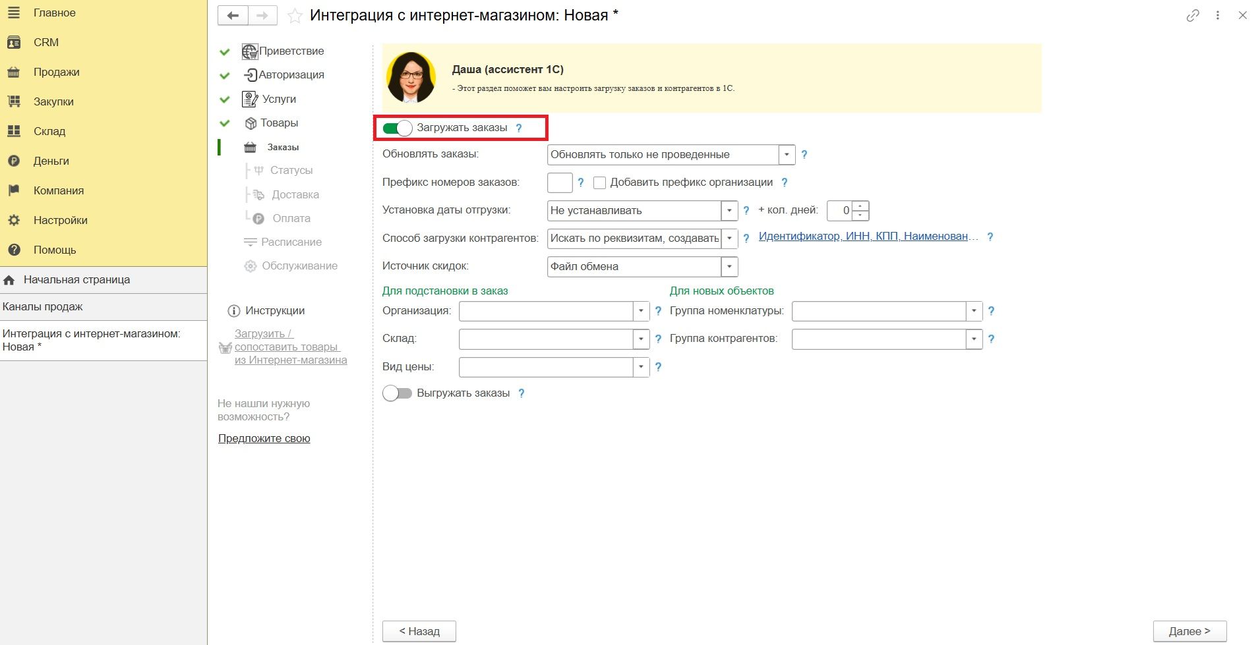This screenshot has width=1252, height=645.
Task: Open Статусы step in wizard
Action: 291,171
